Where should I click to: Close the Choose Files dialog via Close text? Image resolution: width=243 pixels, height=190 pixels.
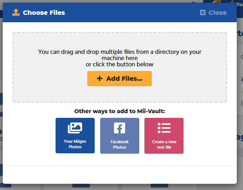(218, 12)
